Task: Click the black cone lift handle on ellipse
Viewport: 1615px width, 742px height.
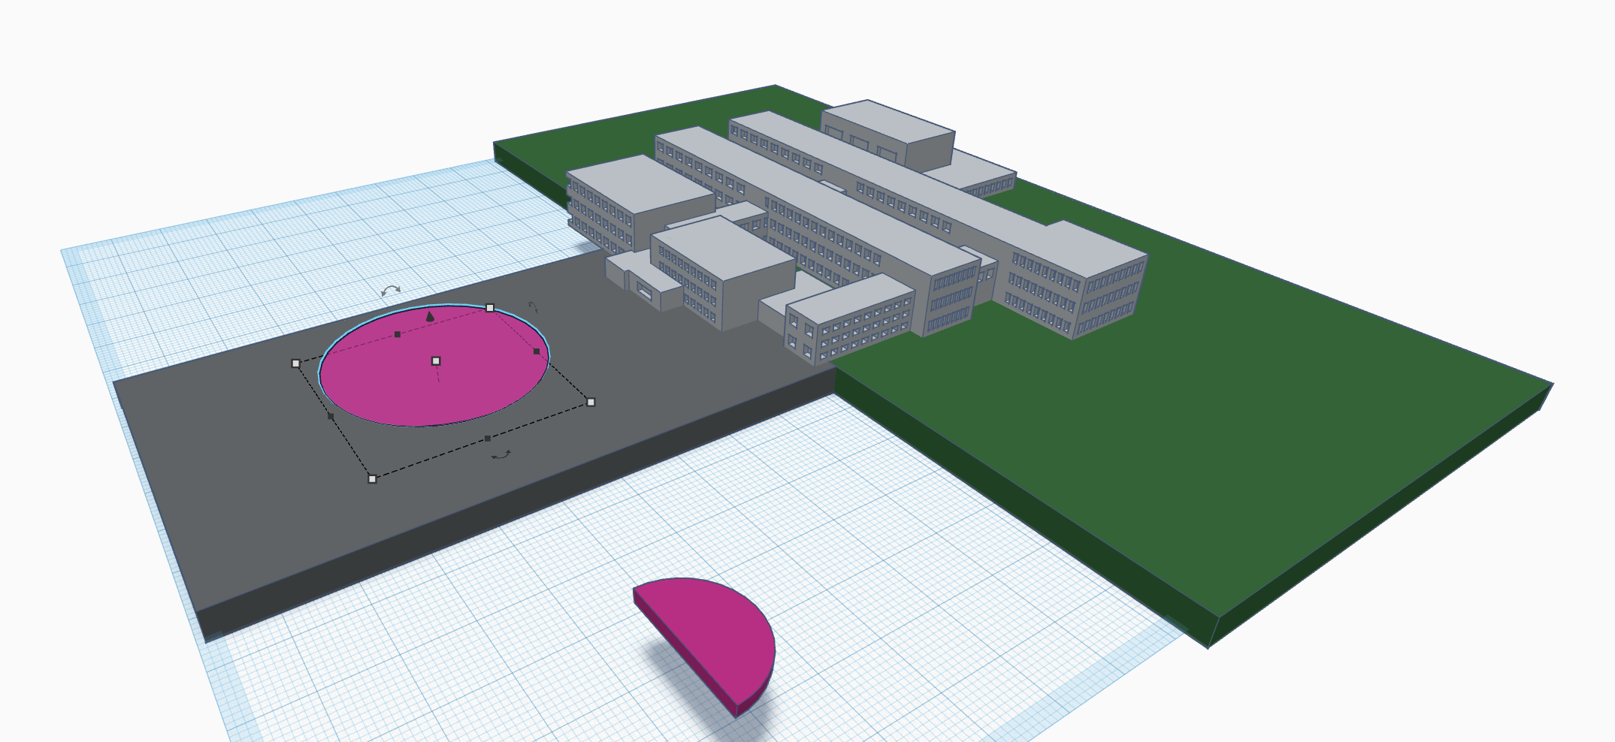Action: [430, 316]
